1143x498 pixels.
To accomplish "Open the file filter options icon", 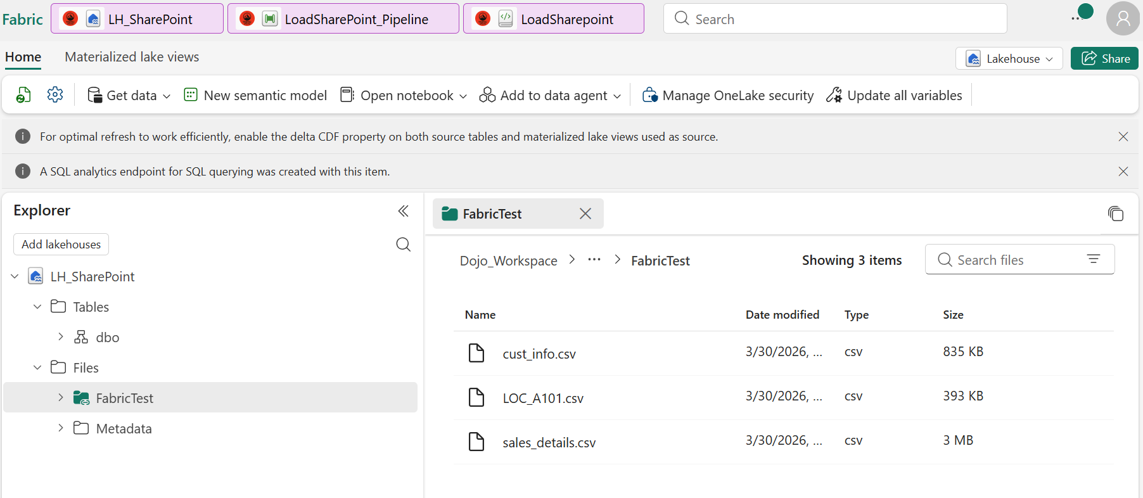I will coord(1094,259).
